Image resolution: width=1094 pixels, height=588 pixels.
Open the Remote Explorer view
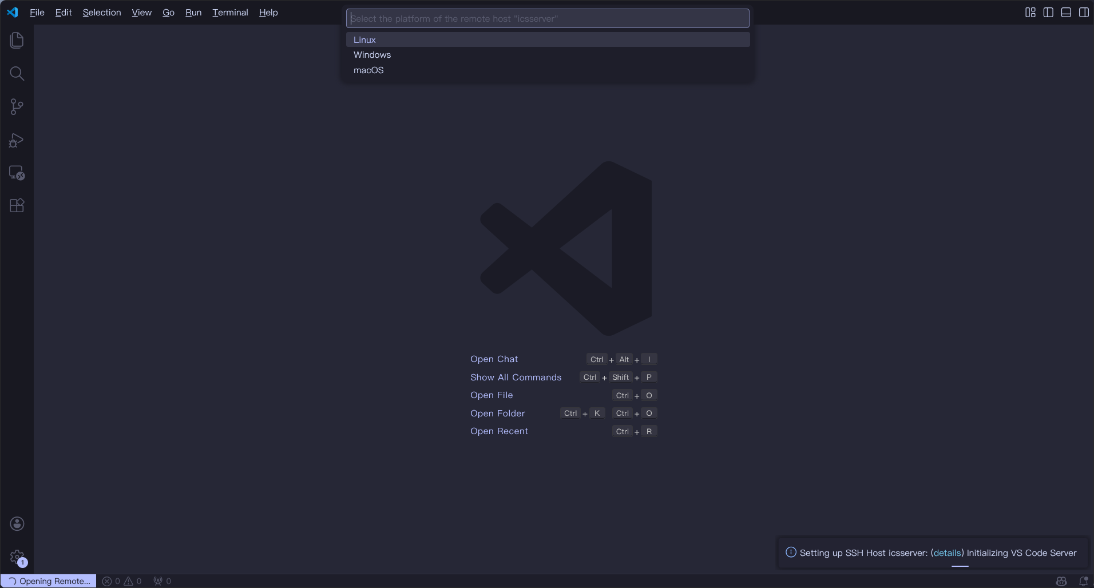coord(17,173)
